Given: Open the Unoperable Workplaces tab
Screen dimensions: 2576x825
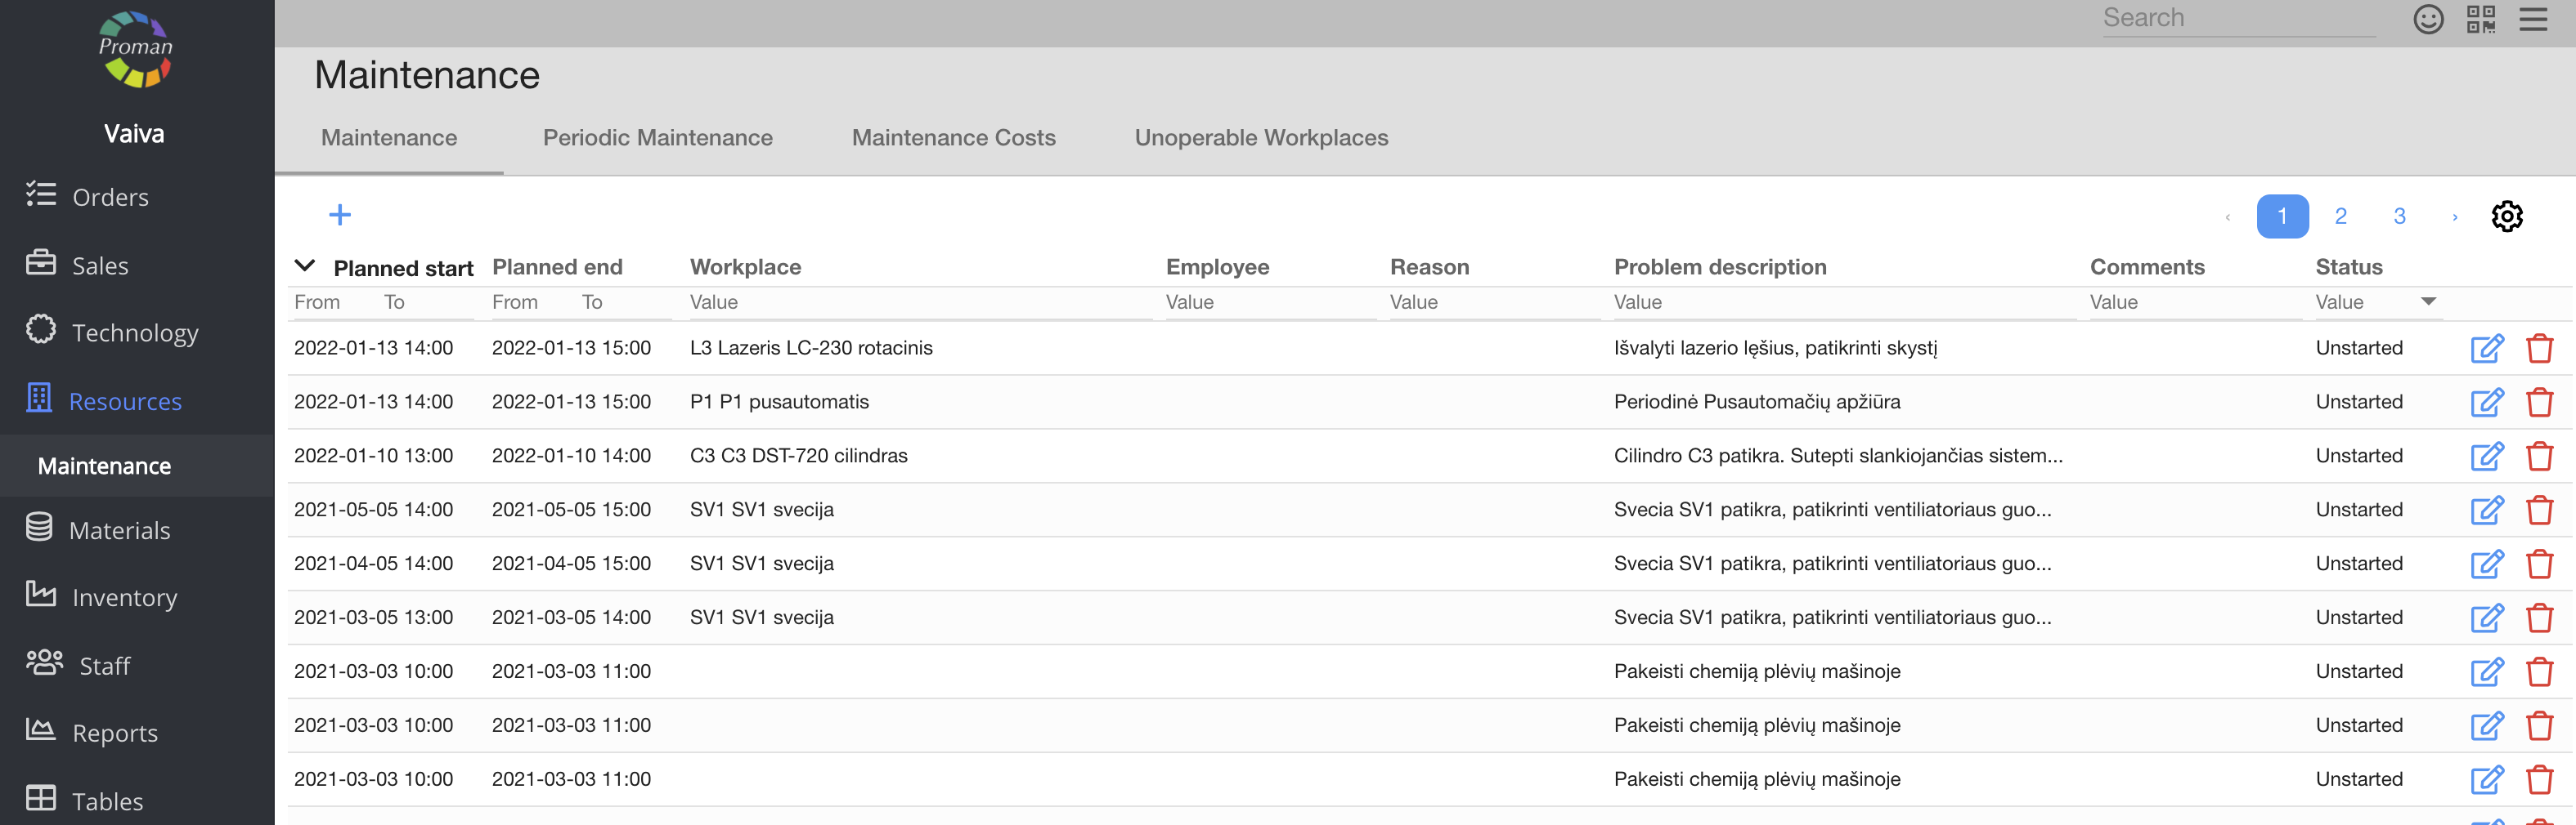Looking at the screenshot, I should click(x=1260, y=138).
